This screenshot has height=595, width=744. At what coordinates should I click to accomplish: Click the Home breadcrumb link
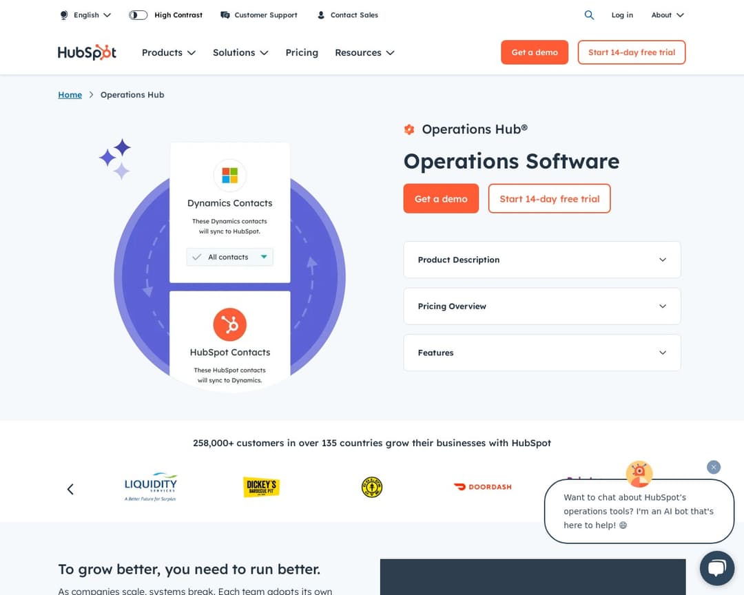coord(70,94)
